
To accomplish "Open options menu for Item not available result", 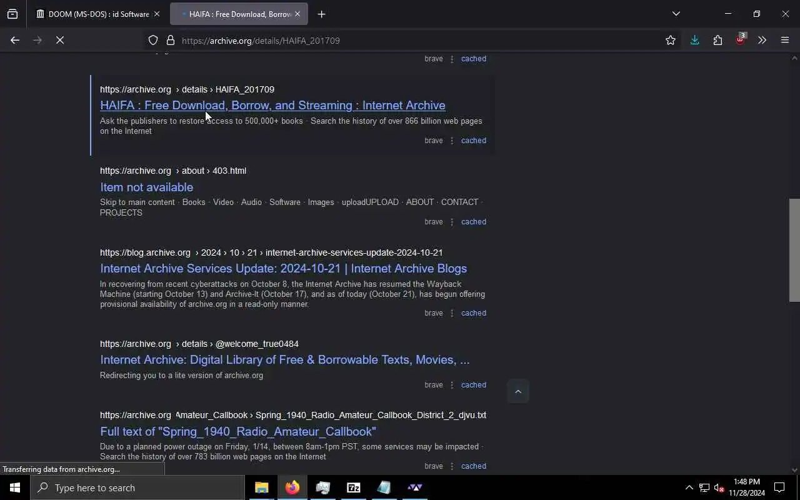I will point(452,222).
